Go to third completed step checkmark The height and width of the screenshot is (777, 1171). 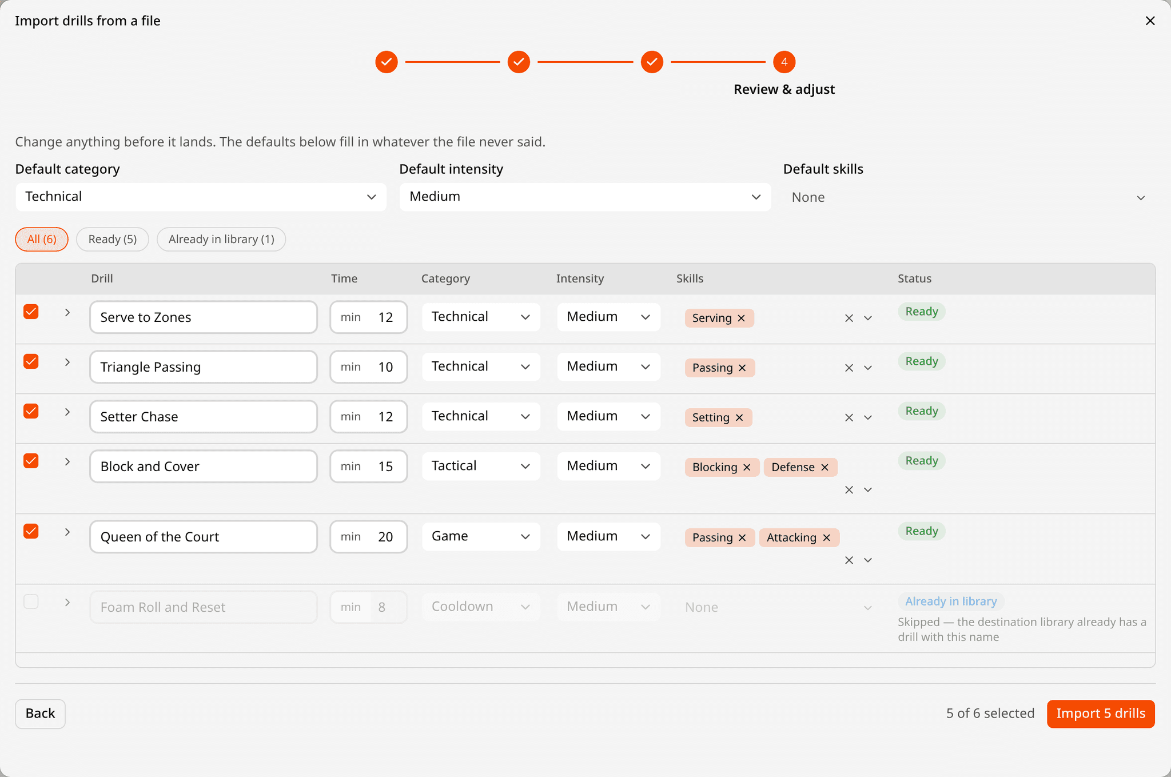(652, 62)
